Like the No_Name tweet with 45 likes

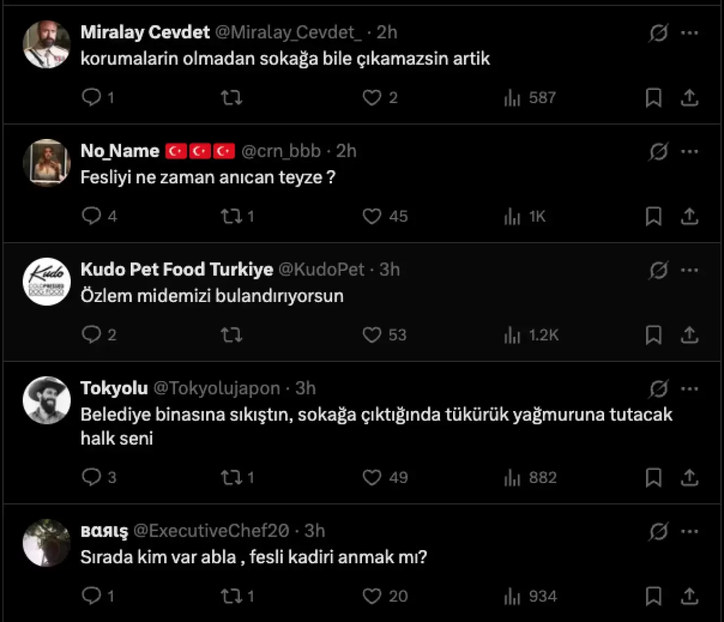pos(372,216)
